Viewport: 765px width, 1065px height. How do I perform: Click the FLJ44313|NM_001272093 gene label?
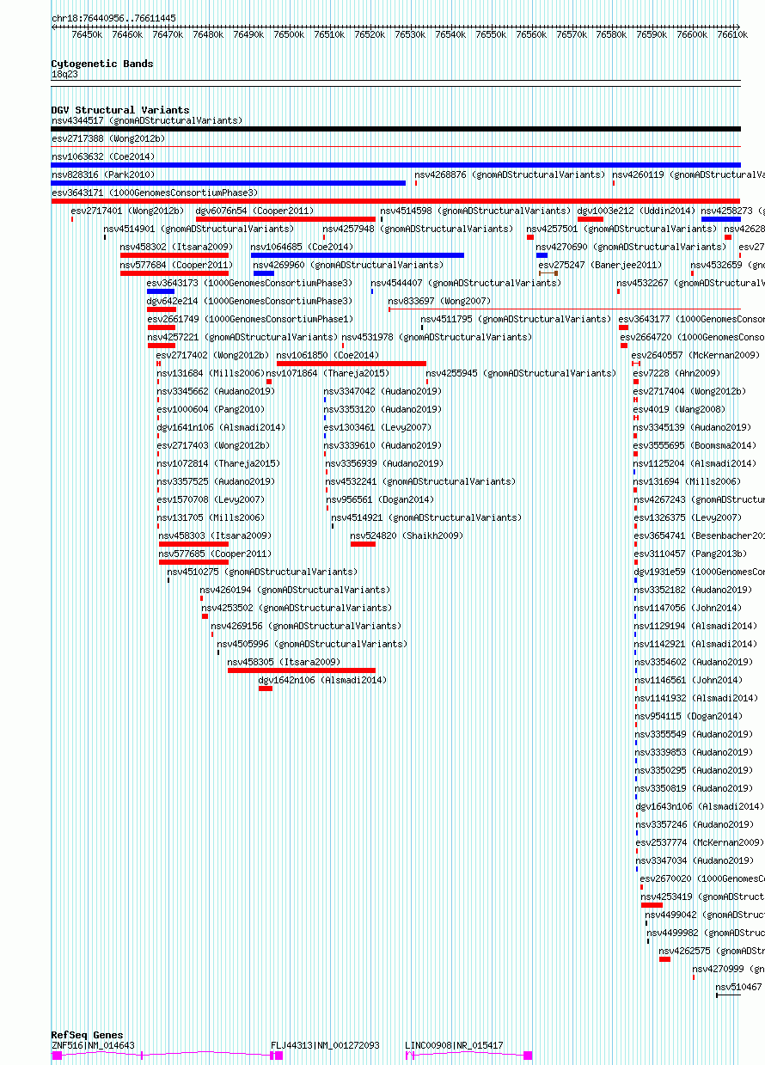coord(325,1045)
